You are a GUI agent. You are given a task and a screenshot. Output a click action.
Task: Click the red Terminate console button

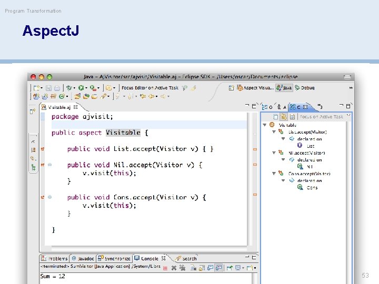click(x=165, y=268)
